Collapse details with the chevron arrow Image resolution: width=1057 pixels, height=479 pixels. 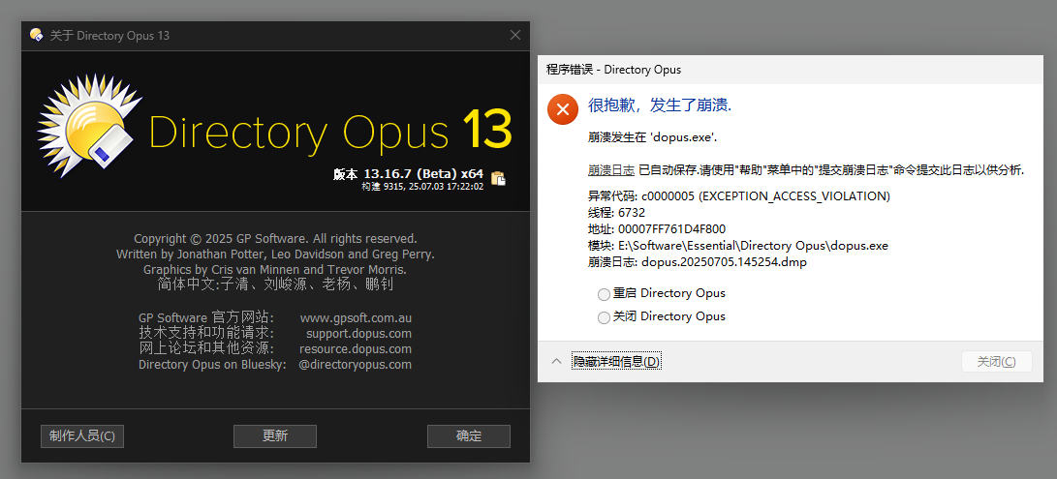click(556, 362)
